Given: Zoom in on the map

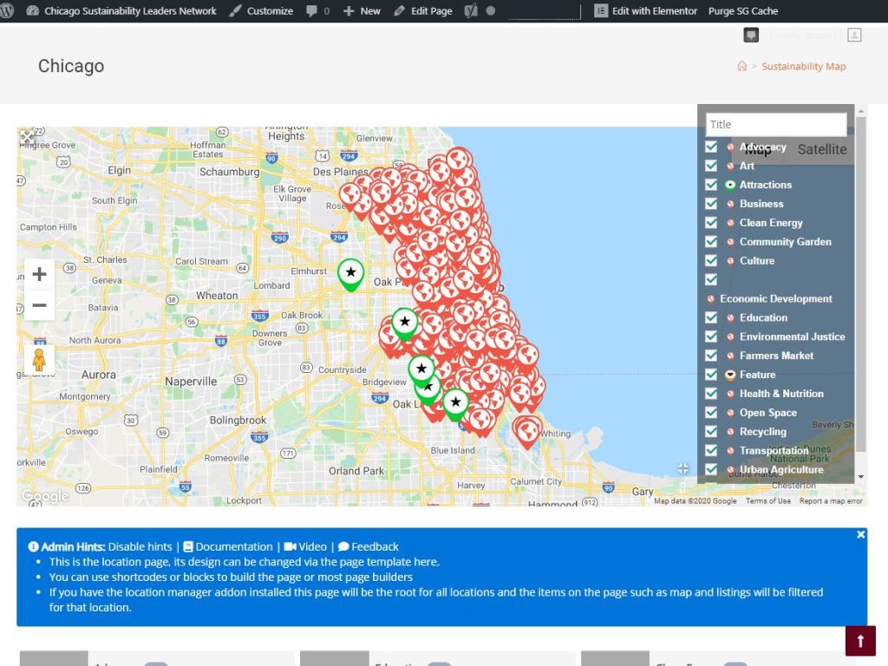Looking at the screenshot, I should 39,275.
